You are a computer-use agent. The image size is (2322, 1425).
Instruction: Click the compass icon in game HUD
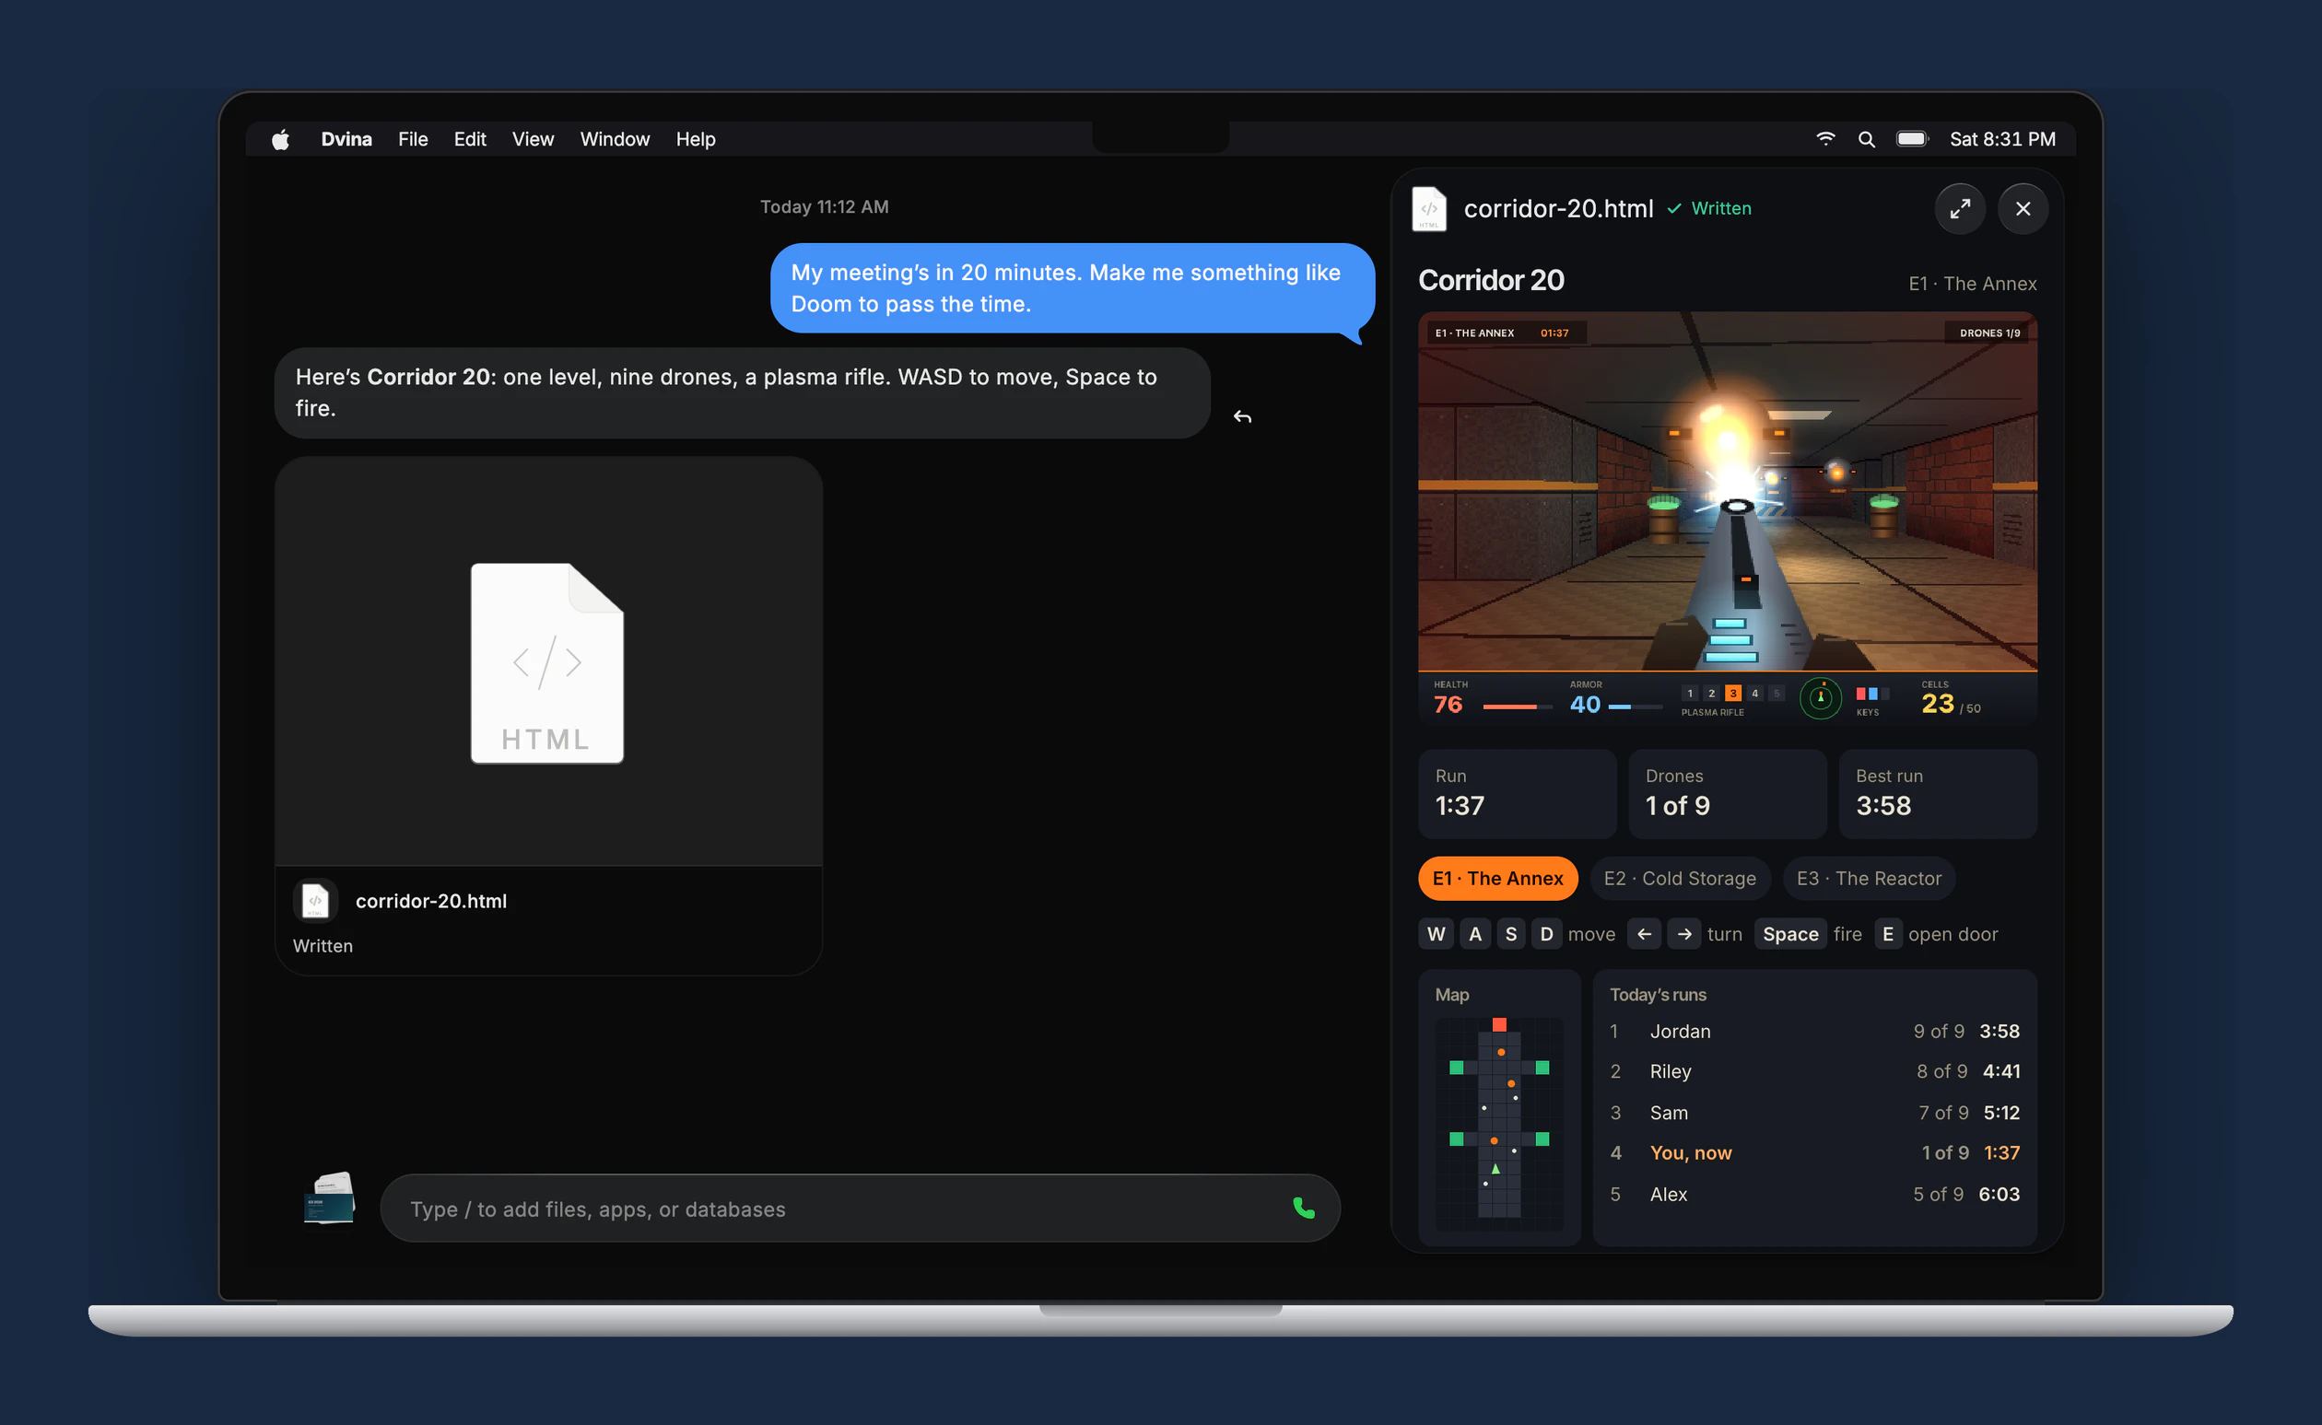(x=1821, y=698)
